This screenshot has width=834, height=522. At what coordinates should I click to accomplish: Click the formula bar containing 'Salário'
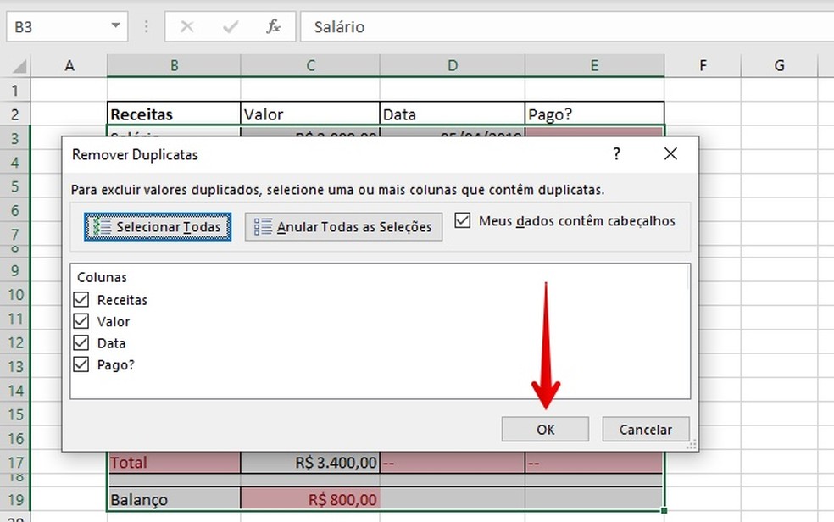coord(424,26)
